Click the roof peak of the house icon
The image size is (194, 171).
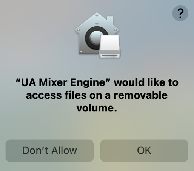[97, 15]
